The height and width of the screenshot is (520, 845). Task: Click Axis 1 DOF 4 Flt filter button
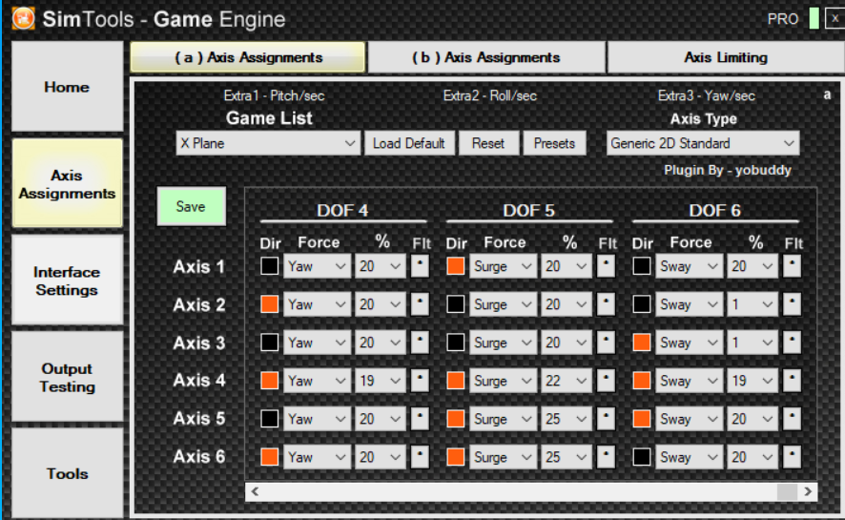coord(420,266)
